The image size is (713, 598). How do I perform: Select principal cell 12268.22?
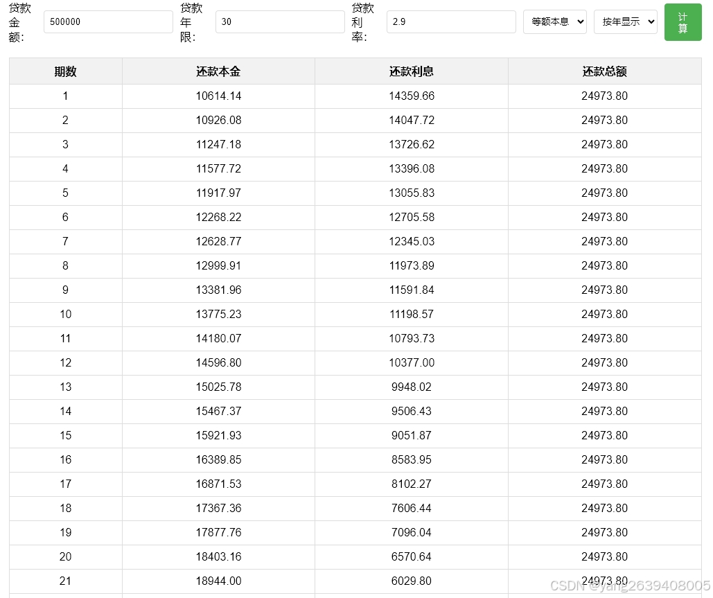pyautogui.click(x=218, y=218)
